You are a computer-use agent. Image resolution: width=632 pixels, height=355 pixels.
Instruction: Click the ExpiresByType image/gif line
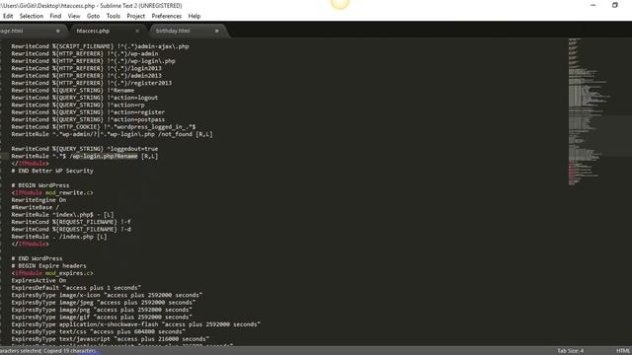(102, 318)
